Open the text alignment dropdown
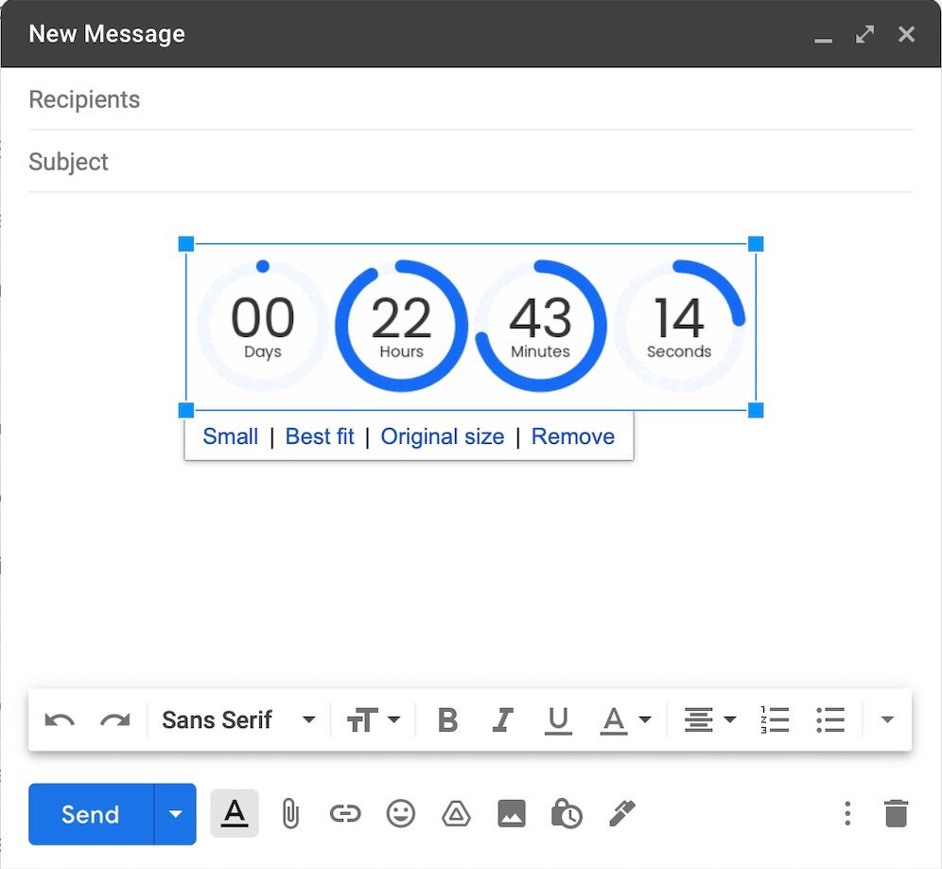Viewport: 942px width, 869px height. (x=709, y=720)
